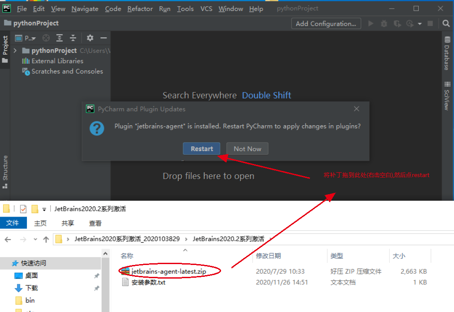Toggle the Structure tool window tab

click(x=5, y=171)
